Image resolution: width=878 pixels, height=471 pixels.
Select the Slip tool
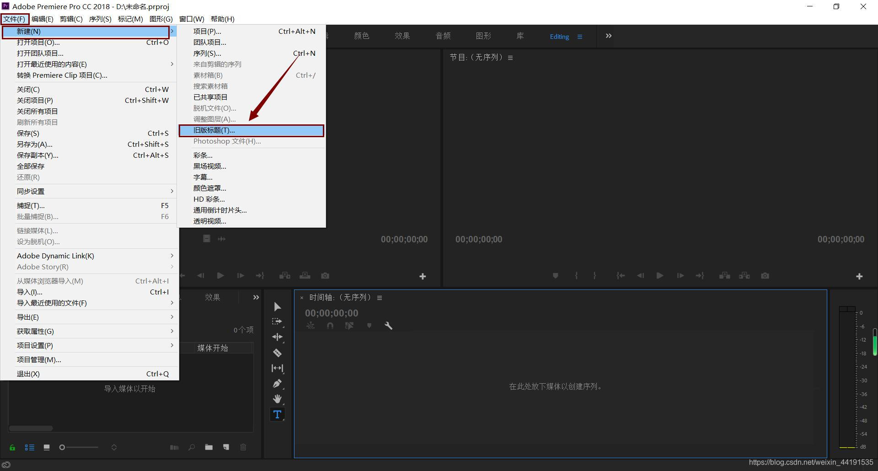pyautogui.click(x=277, y=368)
